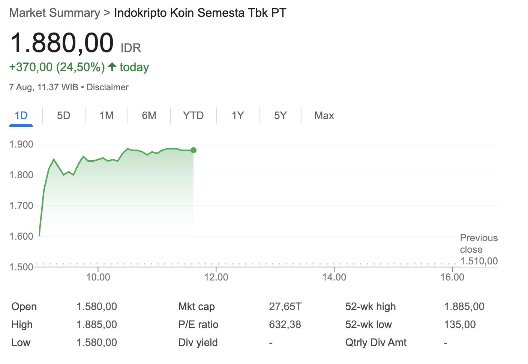Click the Previous close label
The image size is (528, 364).
[x=478, y=243]
